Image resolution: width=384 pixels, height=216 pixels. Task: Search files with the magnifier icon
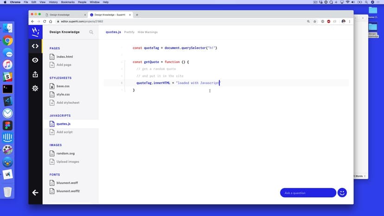pos(91,32)
